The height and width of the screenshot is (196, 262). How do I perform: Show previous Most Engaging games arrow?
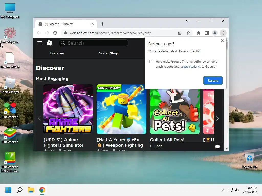[x=39, y=118]
